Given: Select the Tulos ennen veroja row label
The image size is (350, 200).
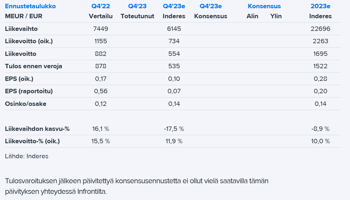Looking at the screenshot, I should [x=34, y=66].
